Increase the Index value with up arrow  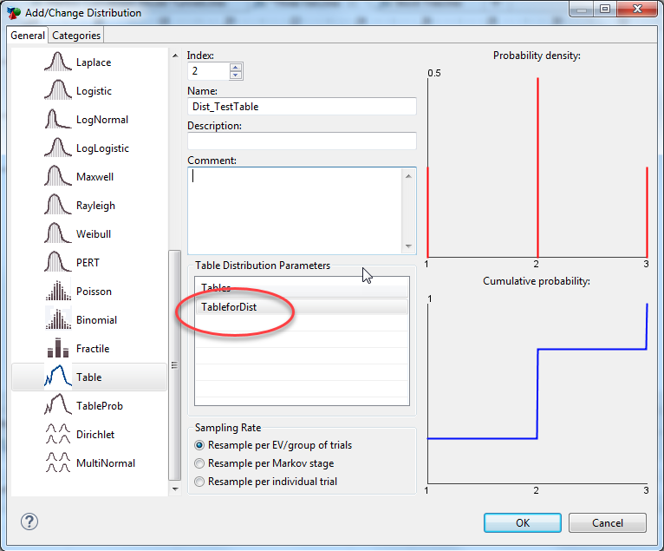(236, 67)
